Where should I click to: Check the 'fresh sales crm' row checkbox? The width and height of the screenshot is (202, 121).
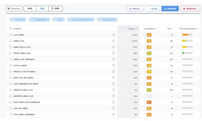pos(11,53)
